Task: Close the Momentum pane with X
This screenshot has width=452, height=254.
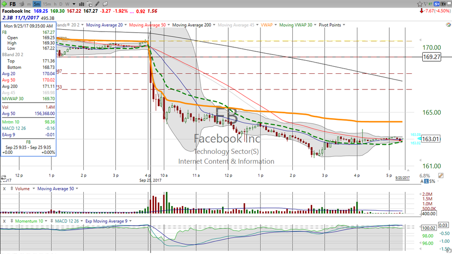Action: coord(5,221)
